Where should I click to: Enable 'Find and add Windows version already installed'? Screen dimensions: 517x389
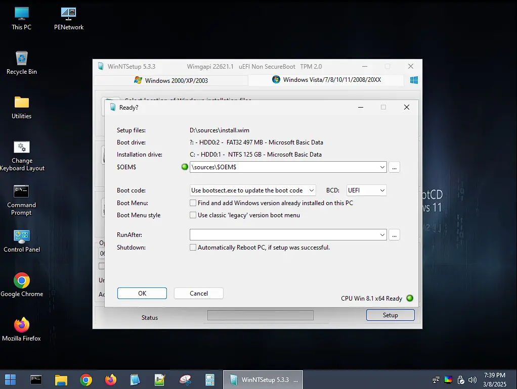[x=193, y=203]
